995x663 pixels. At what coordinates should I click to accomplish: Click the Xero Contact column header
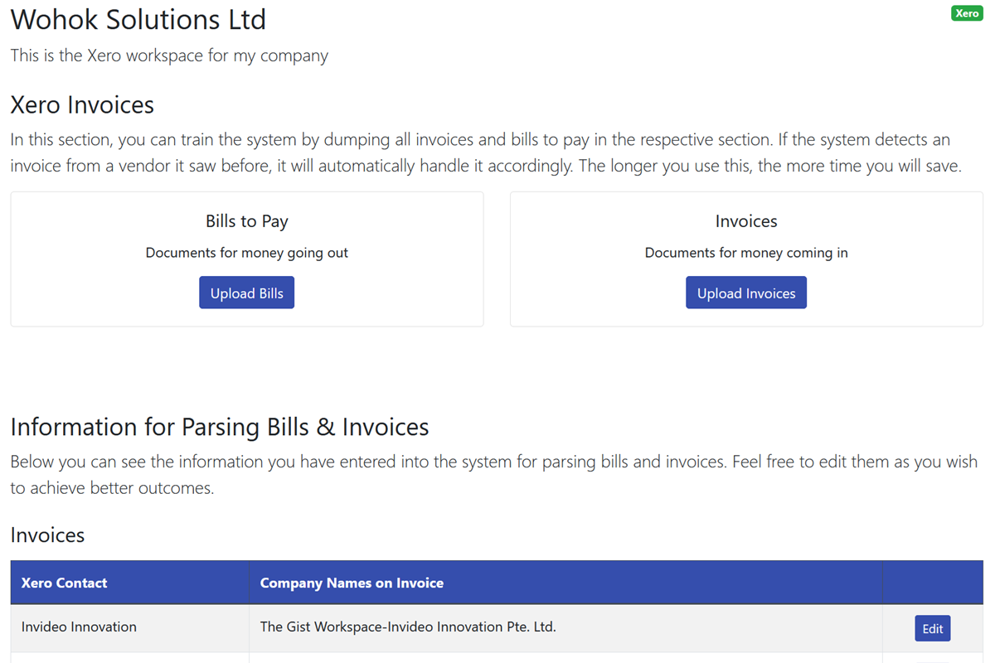(64, 583)
